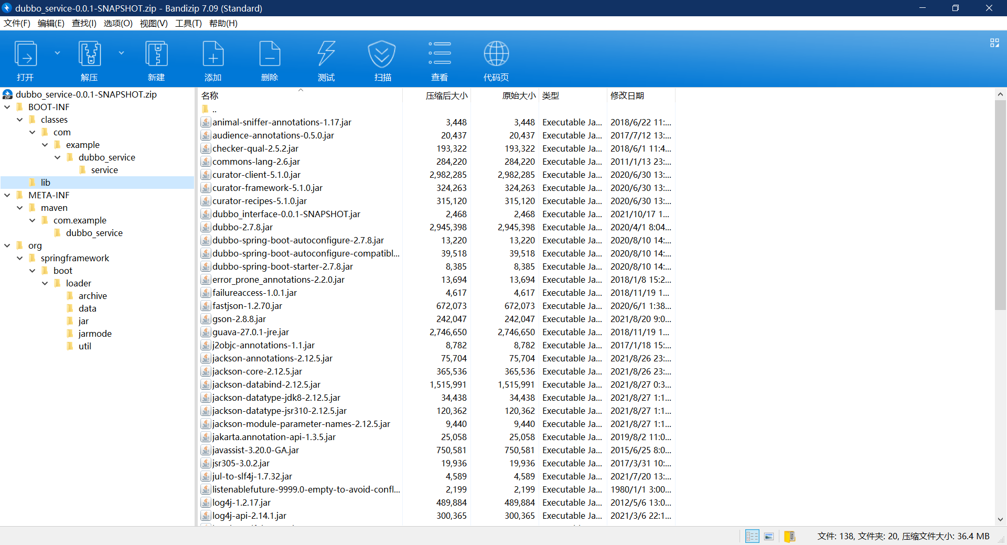
Task: Select the lib folder in tree
Action: 46,183
